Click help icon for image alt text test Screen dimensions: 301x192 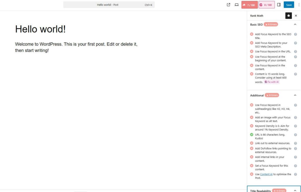[295, 118]
